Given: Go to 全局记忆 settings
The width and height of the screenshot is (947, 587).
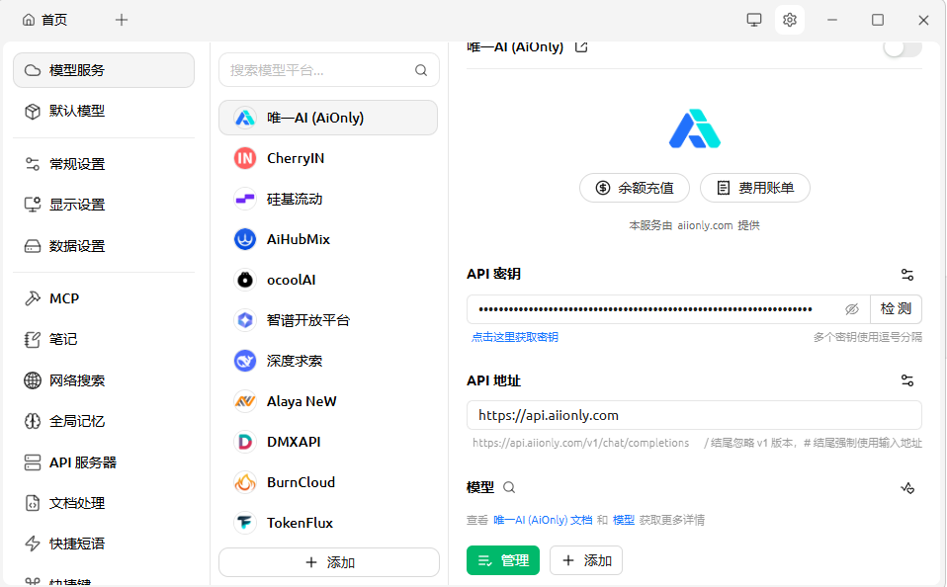Looking at the screenshot, I should (104, 421).
